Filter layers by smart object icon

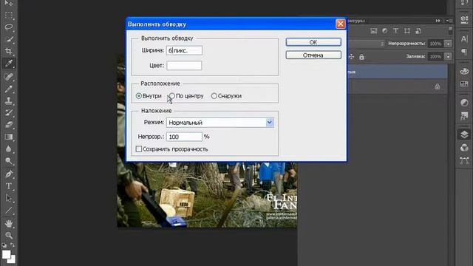[418, 31]
